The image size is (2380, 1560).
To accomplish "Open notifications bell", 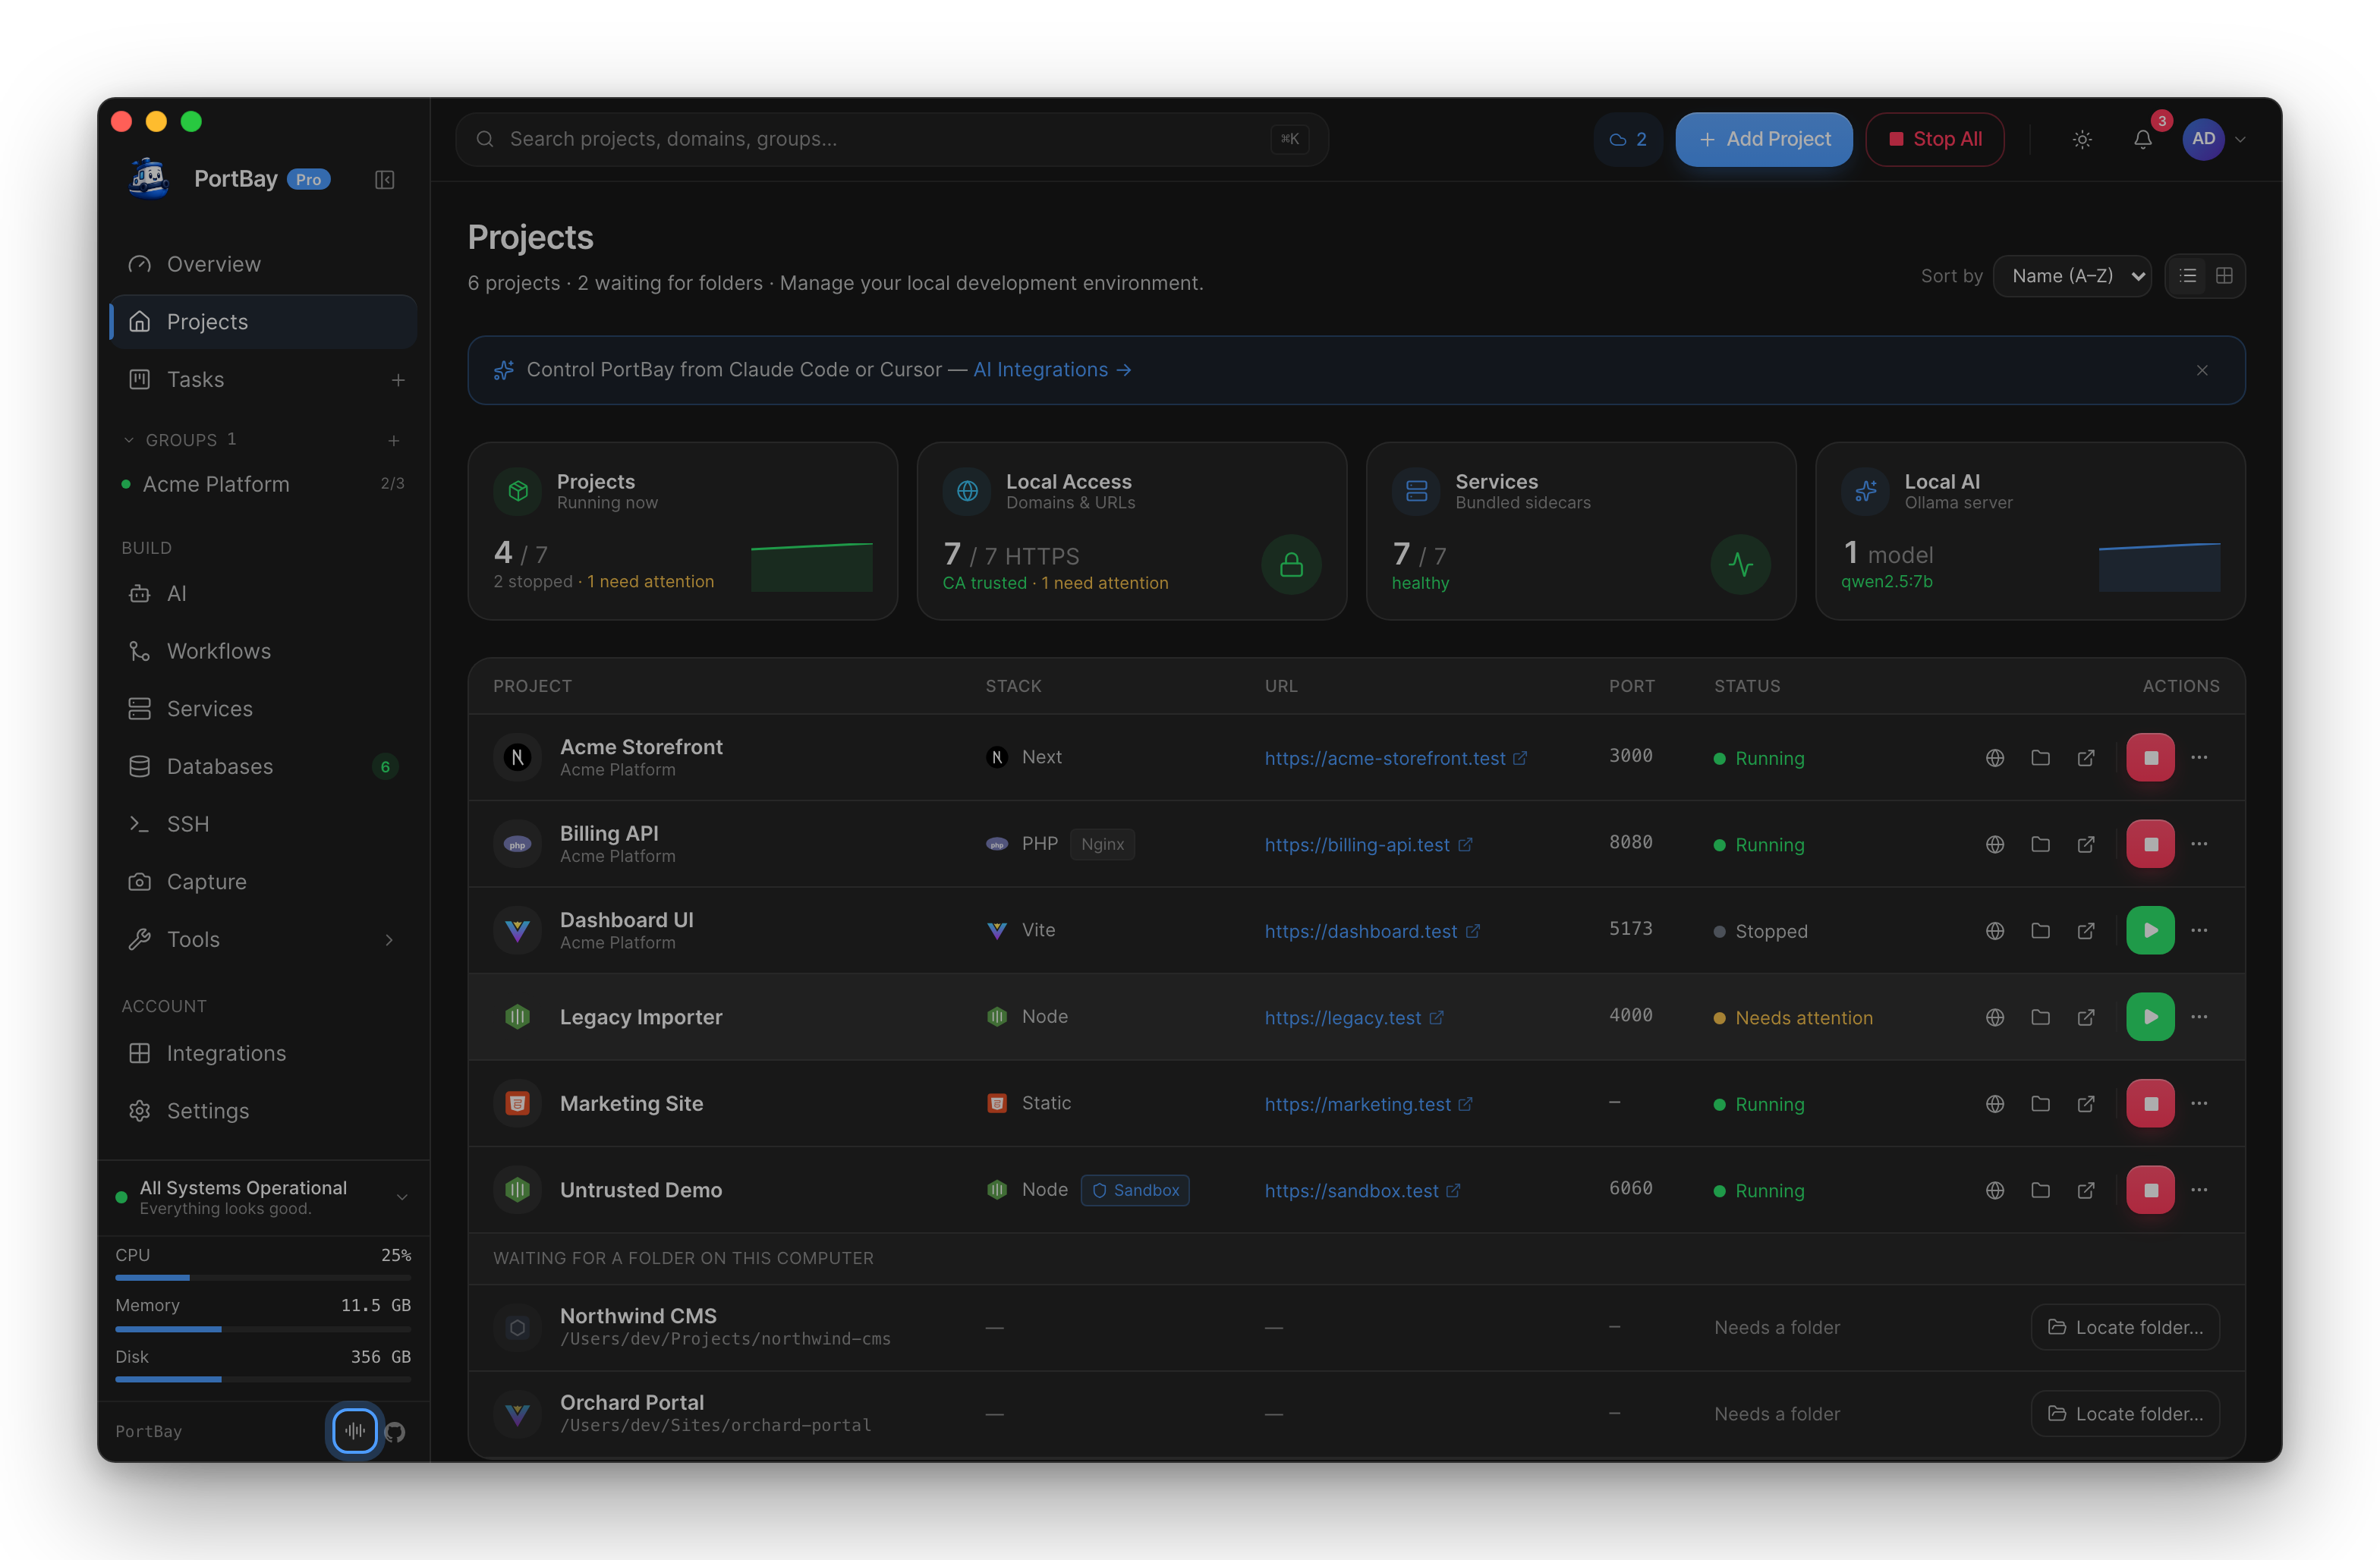I will click(x=2142, y=140).
